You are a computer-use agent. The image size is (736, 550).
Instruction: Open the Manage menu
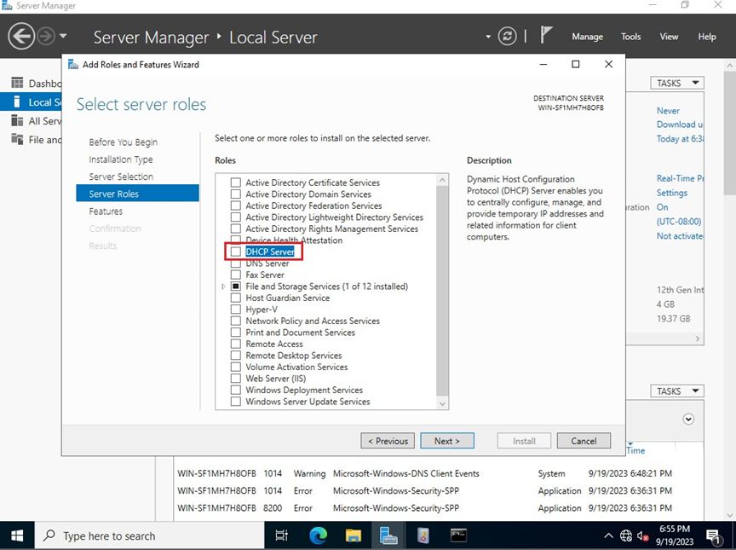587,37
